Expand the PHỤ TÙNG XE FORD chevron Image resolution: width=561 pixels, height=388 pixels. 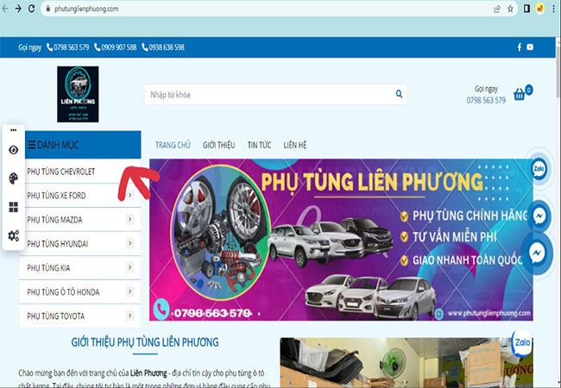(x=129, y=195)
